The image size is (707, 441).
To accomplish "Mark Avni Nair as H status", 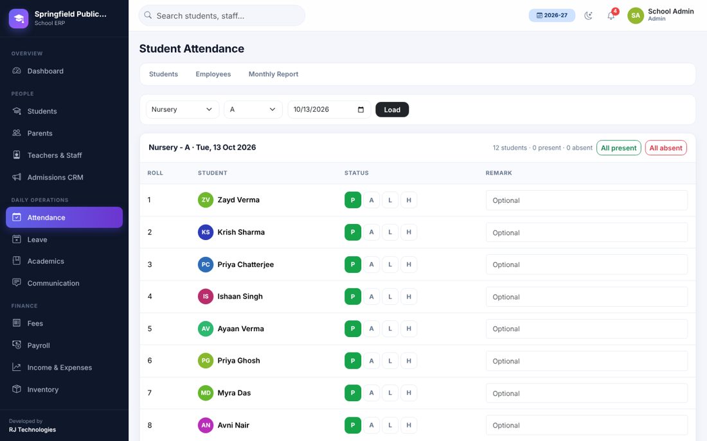I will (x=409, y=425).
